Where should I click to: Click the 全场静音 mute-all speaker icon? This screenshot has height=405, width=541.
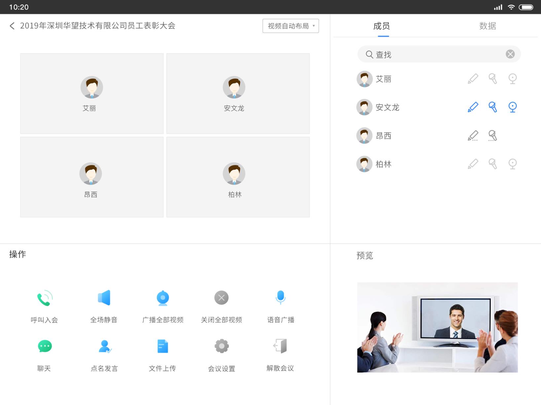pyautogui.click(x=103, y=298)
